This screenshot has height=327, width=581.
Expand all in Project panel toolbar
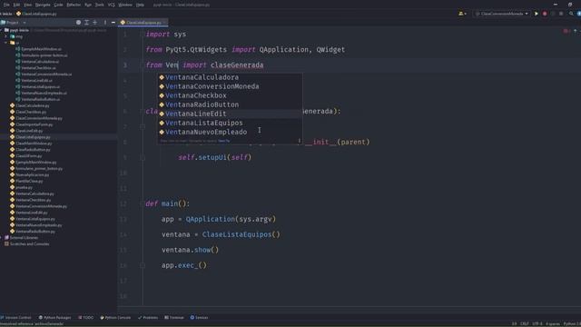86,23
